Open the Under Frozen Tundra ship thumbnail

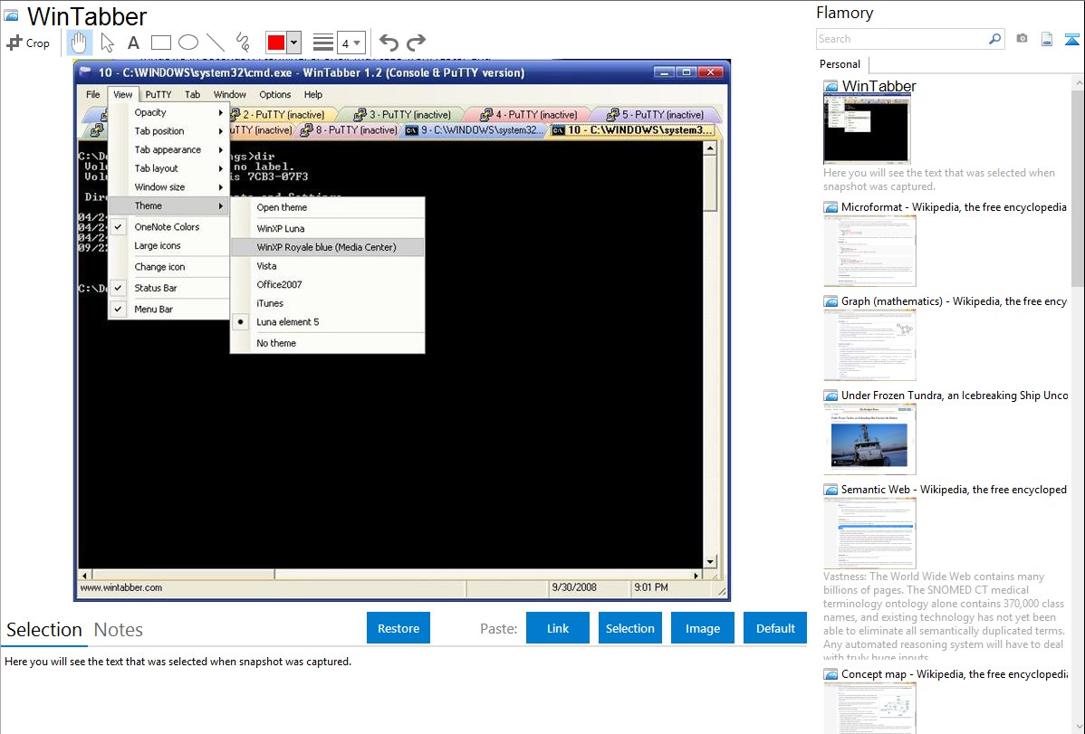[869, 439]
